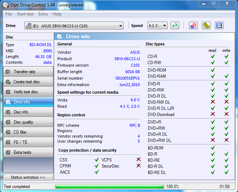Open the Disc quality test panel
This screenshot has width=238, height=192.
point(28,122)
